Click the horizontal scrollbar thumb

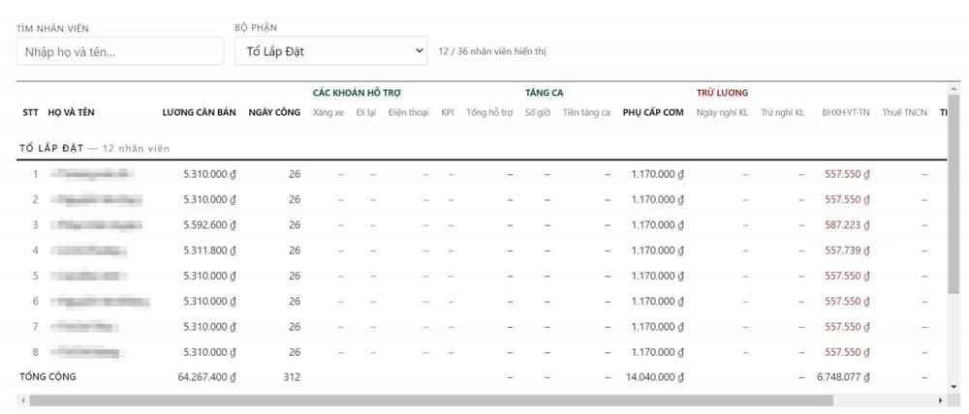(x=431, y=400)
